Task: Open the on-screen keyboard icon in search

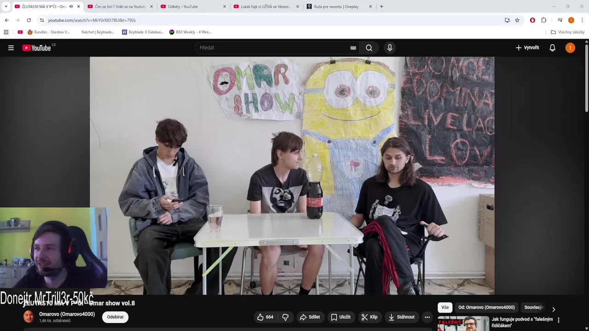Action: point(353,48)
